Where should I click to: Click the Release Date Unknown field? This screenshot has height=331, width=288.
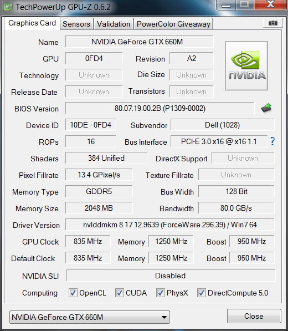point(94,91)
